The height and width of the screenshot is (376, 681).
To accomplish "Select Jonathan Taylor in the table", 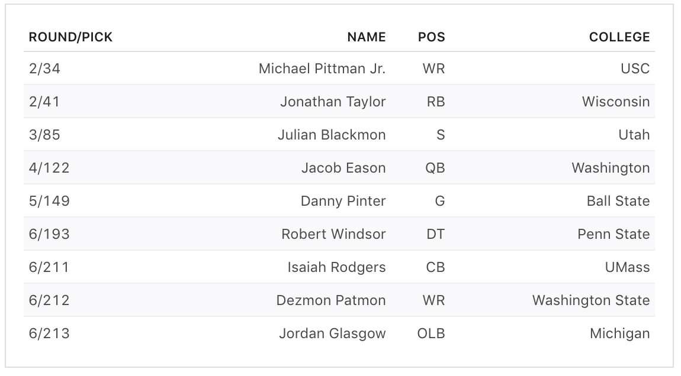I will click(x=333, y=102).
